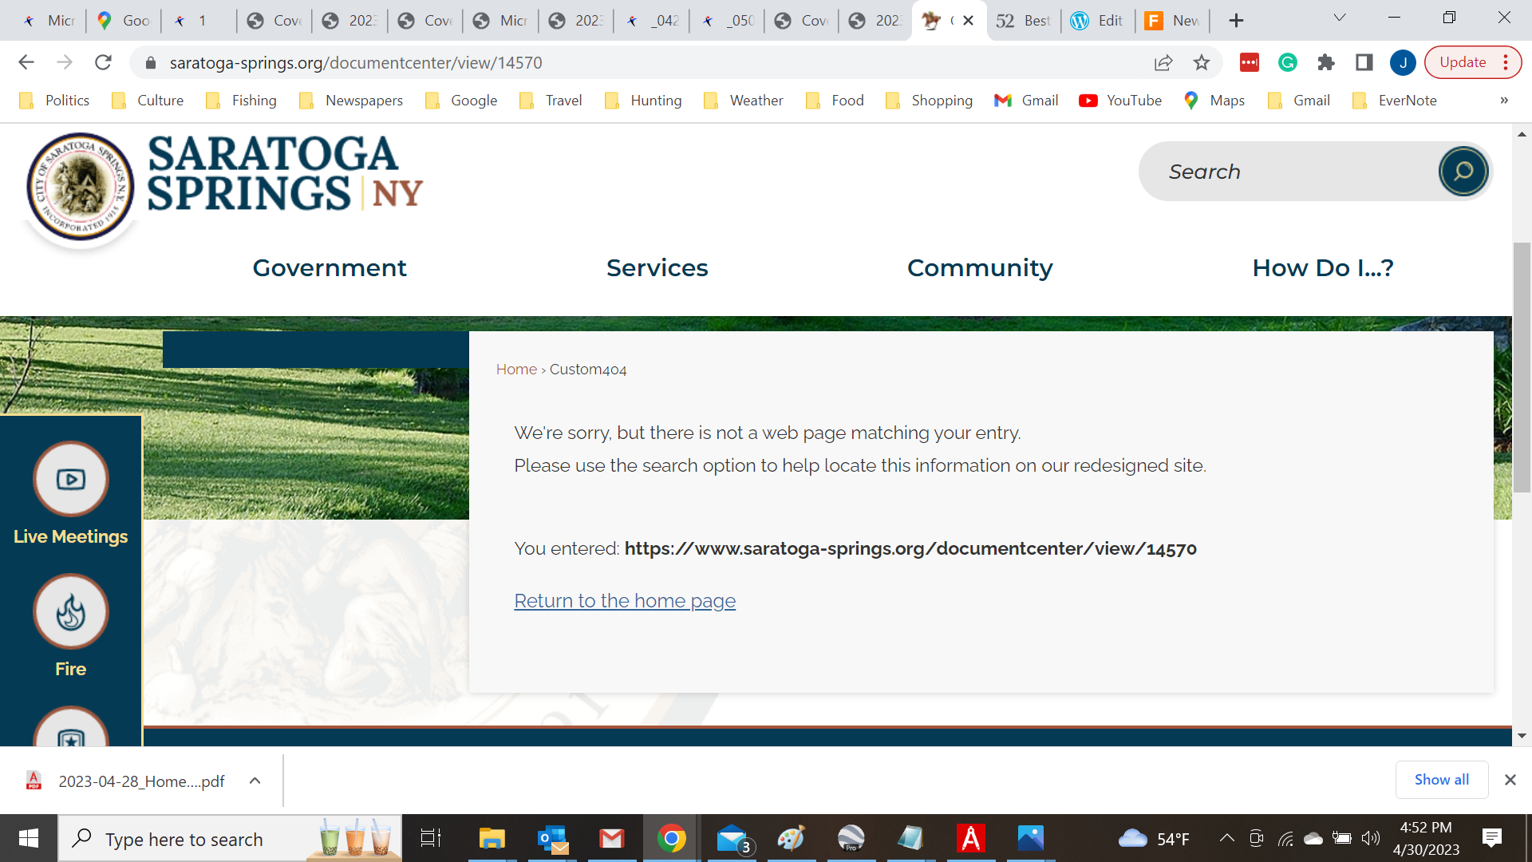Viewport: 1532px width, 862px height.
Task: Toggle Chrome side panel icon
Action: (x=1364, y=62)
